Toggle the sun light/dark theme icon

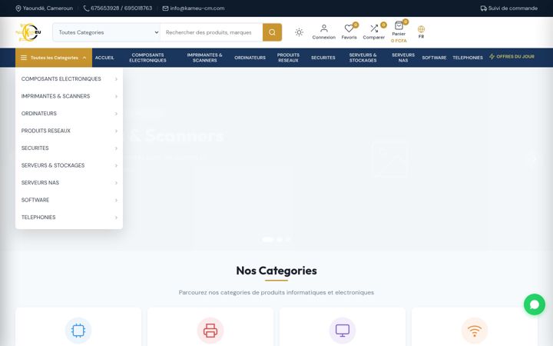coord(299,32)
